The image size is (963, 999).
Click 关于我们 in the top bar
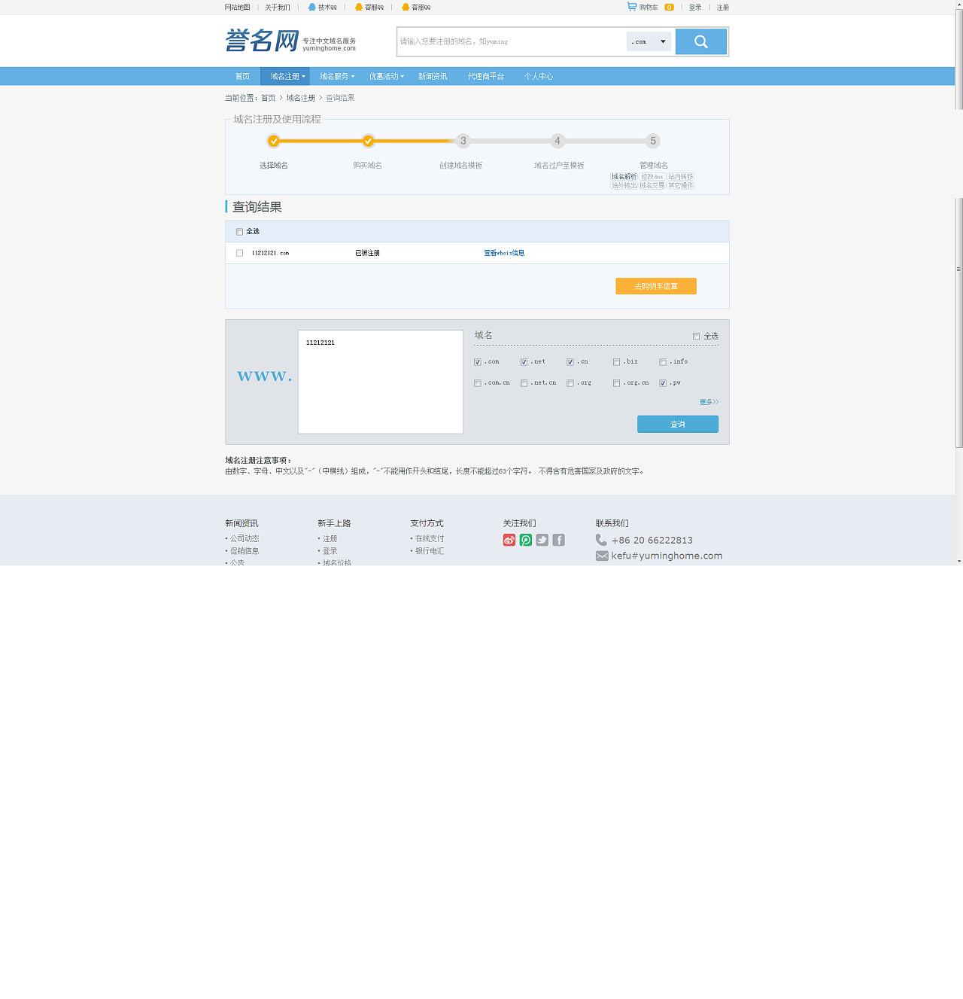(x=278, y=8)
